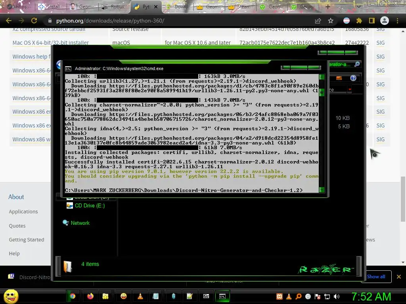406x304 pixels.
Task: Click the address bar URL
Action: pos(110,21)
